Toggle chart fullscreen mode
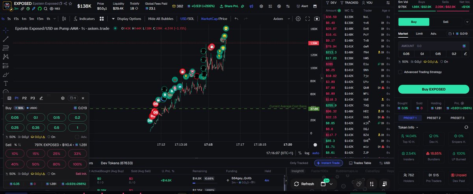The height and width of the screenshot is (194, 473). [307, 18]
